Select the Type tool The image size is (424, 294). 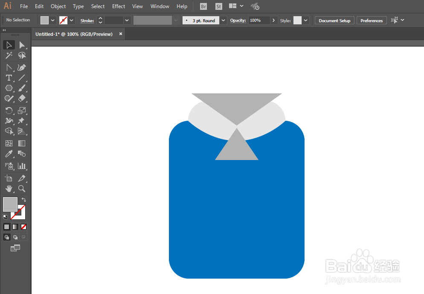pos(9,78)
